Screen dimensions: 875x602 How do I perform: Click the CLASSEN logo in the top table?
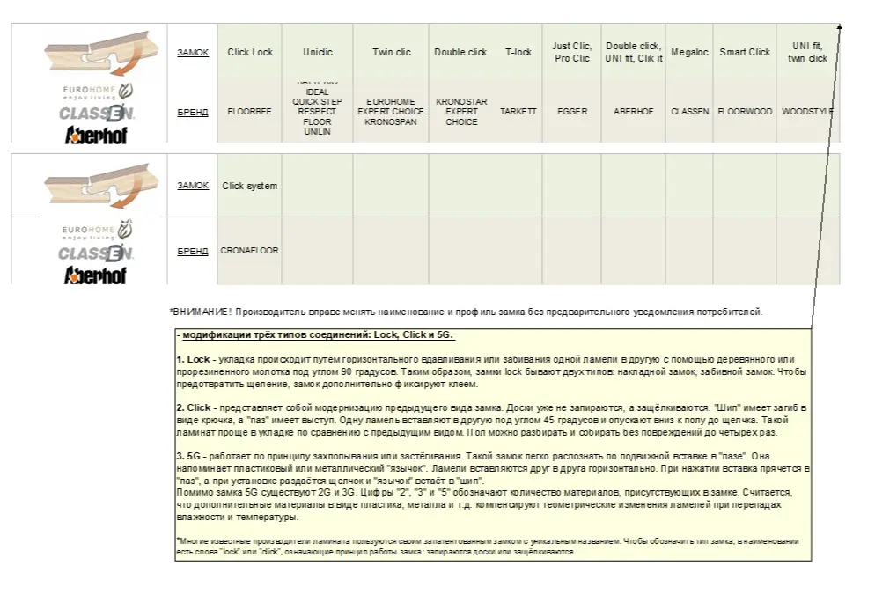tap(97, 113)
